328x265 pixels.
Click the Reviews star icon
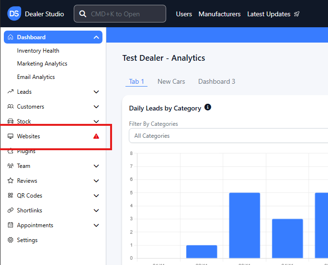click(11, 181)
